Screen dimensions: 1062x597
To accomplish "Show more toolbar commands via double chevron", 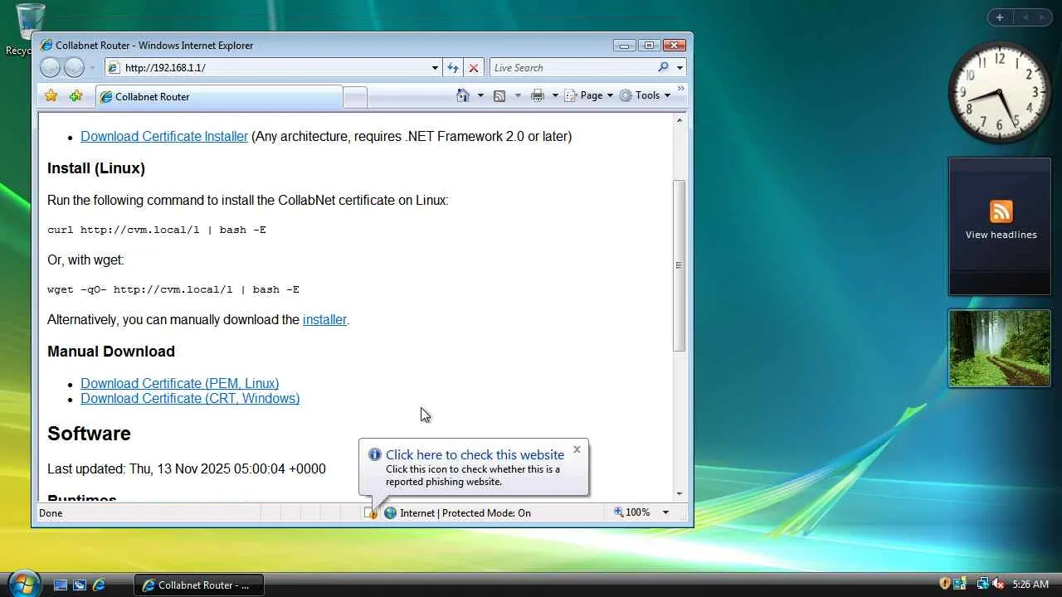I will point(681,89).
